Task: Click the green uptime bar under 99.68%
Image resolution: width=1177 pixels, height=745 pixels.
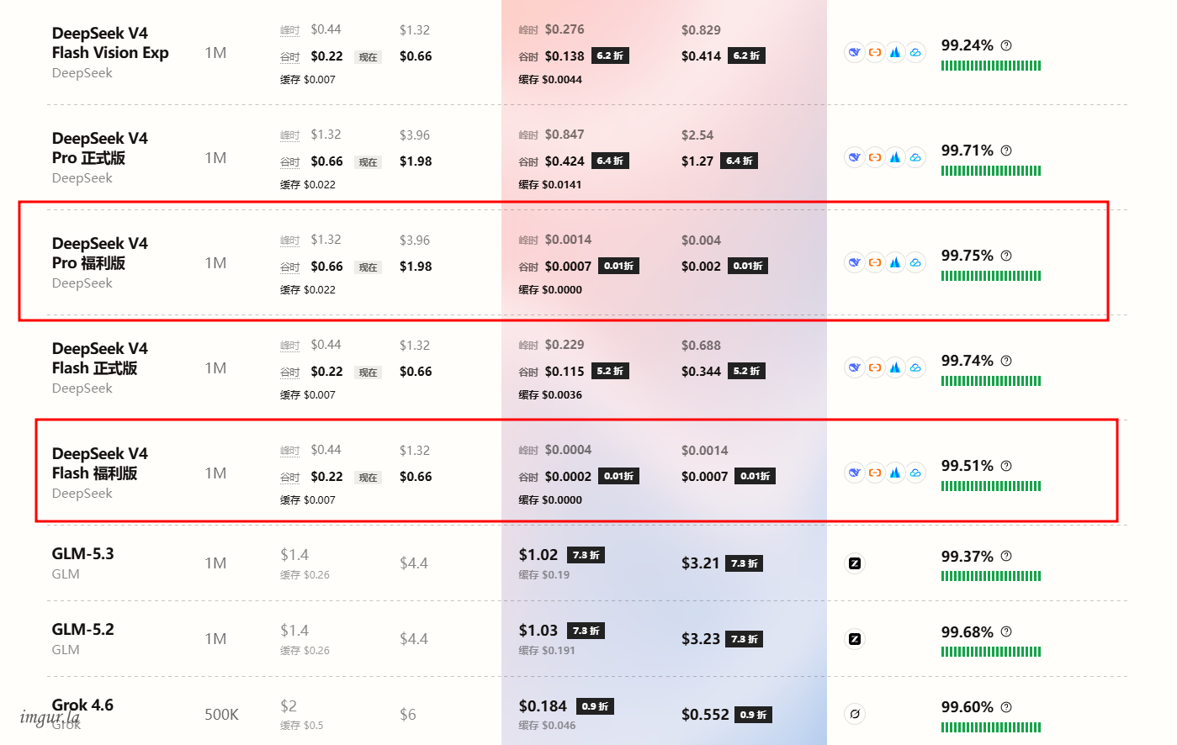Action: pyautogui.click(x=991, y=652)
